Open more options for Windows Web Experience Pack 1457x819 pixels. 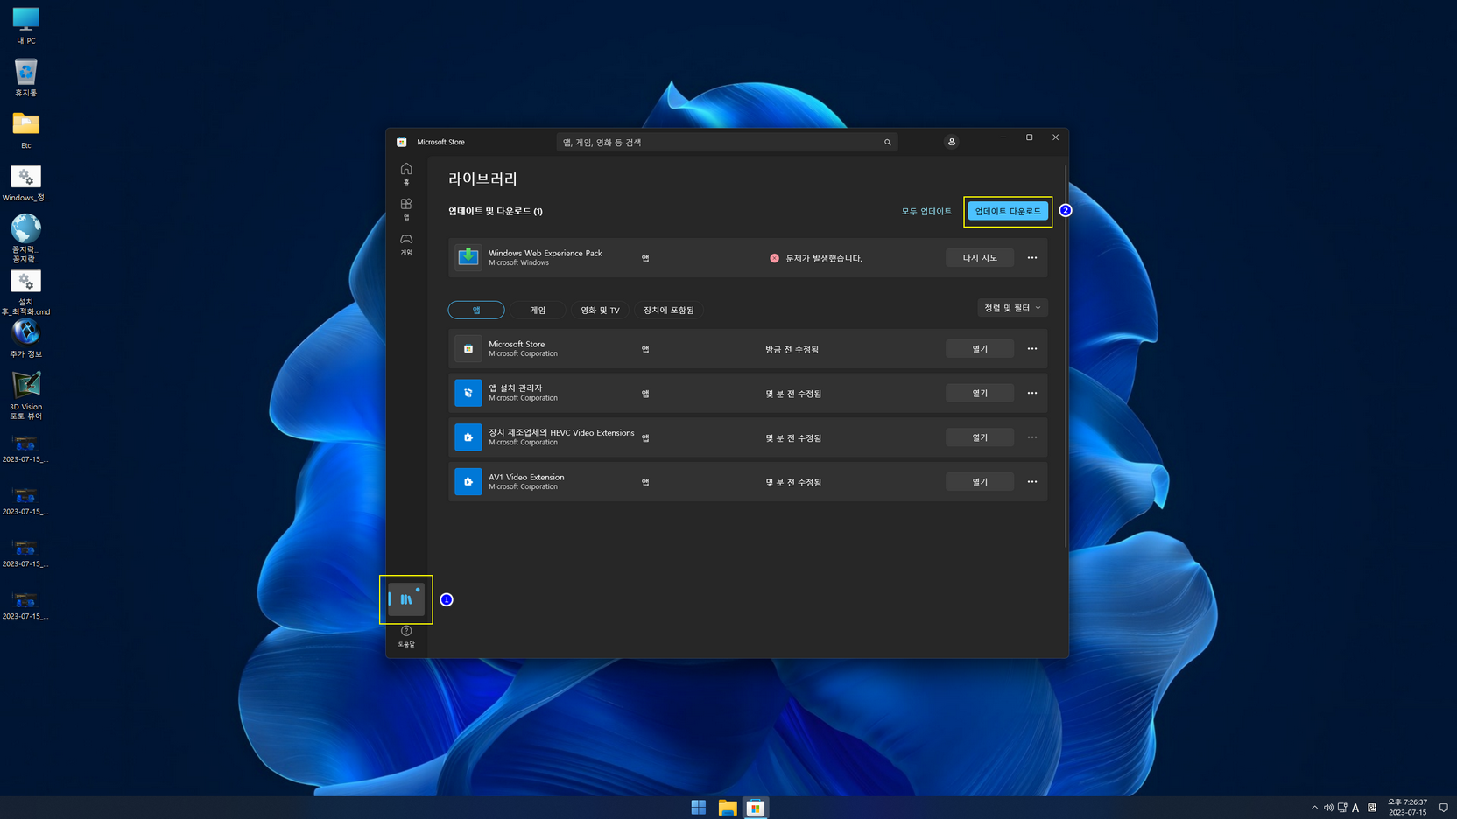tap(1032, 257)
